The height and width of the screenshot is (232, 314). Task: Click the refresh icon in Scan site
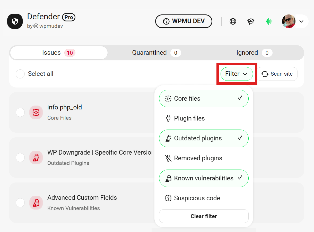point(265,74)
